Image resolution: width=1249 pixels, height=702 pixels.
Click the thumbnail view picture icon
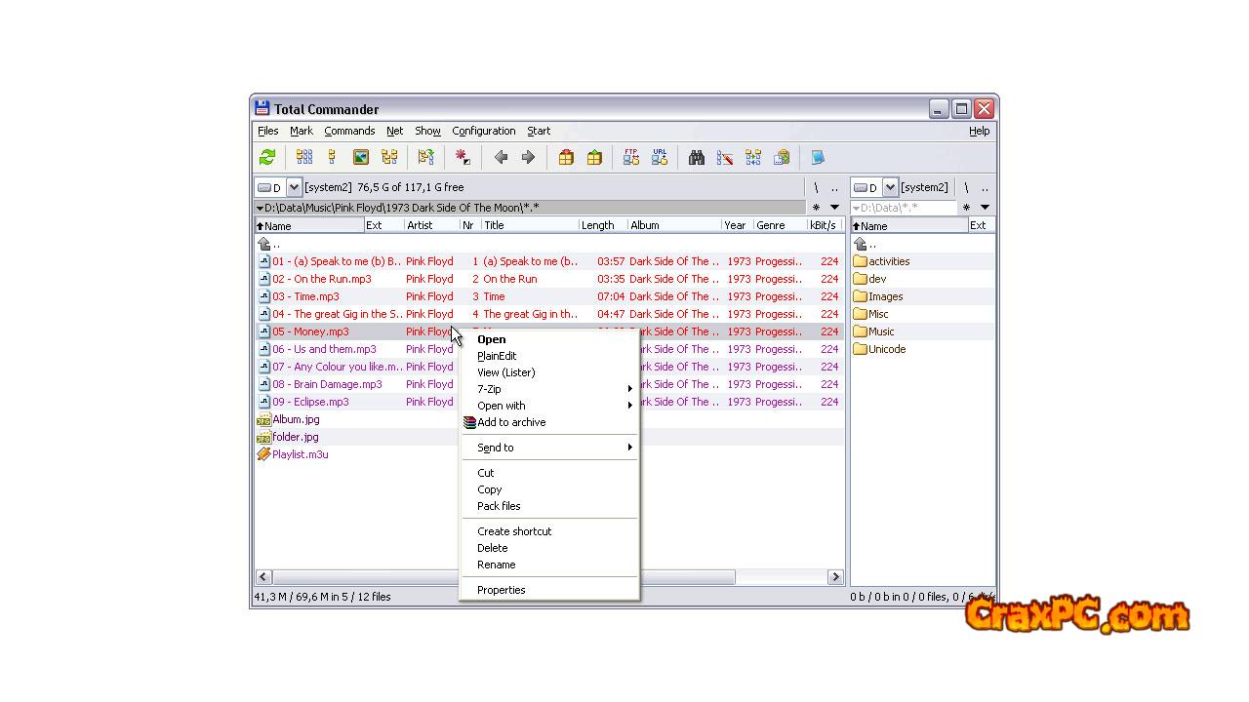point(361,157)
